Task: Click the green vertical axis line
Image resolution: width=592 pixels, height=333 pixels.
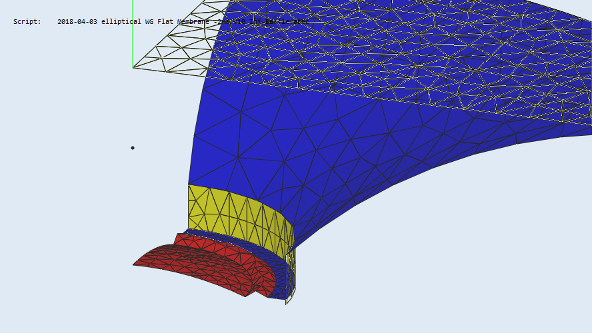Action: 133,33
